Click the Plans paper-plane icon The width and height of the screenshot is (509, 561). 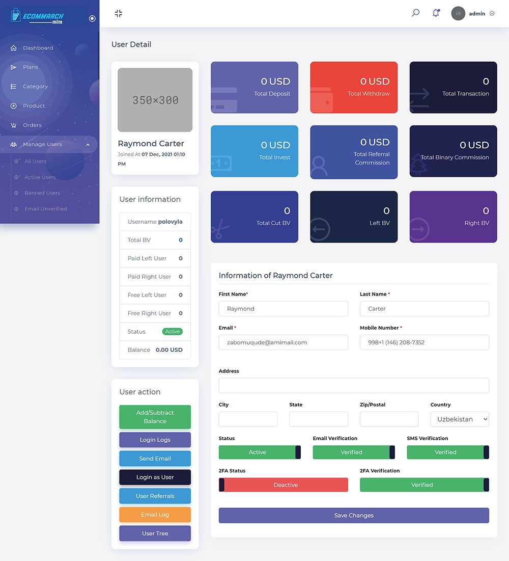[x=14, y=67]
